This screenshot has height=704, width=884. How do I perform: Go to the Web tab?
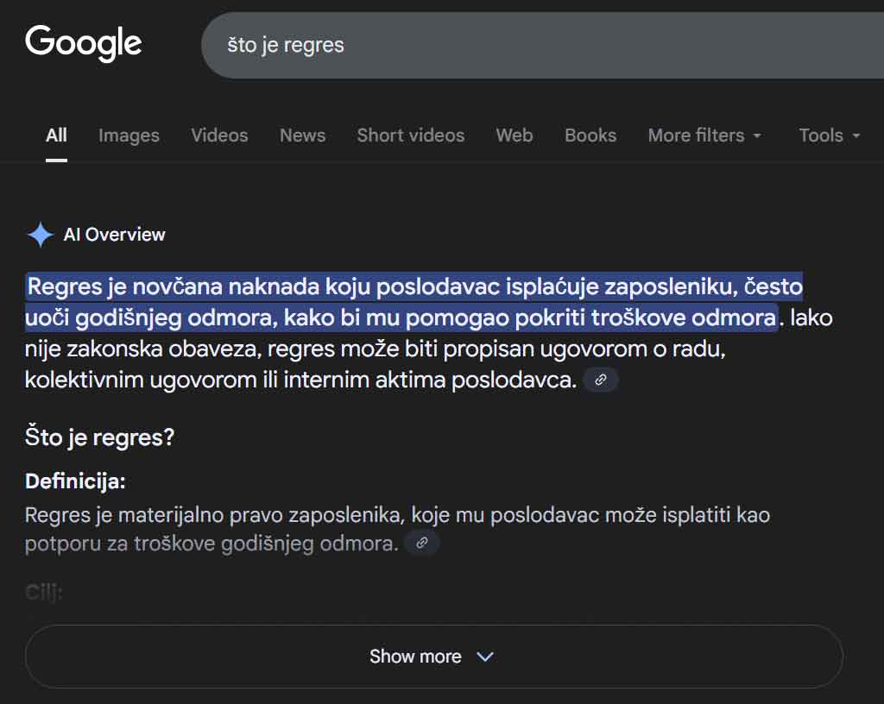pos(514,135)
